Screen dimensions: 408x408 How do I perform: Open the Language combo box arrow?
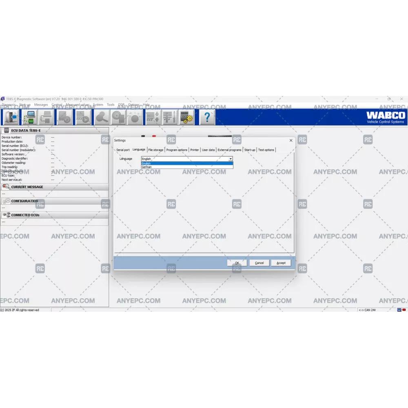click(x=231, y=159)
